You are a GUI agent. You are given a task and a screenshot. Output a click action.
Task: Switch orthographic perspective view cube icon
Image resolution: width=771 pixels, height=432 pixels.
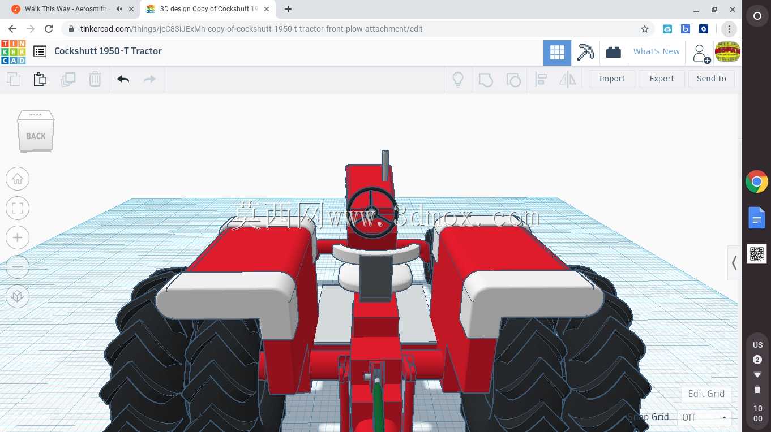point(18,296)
